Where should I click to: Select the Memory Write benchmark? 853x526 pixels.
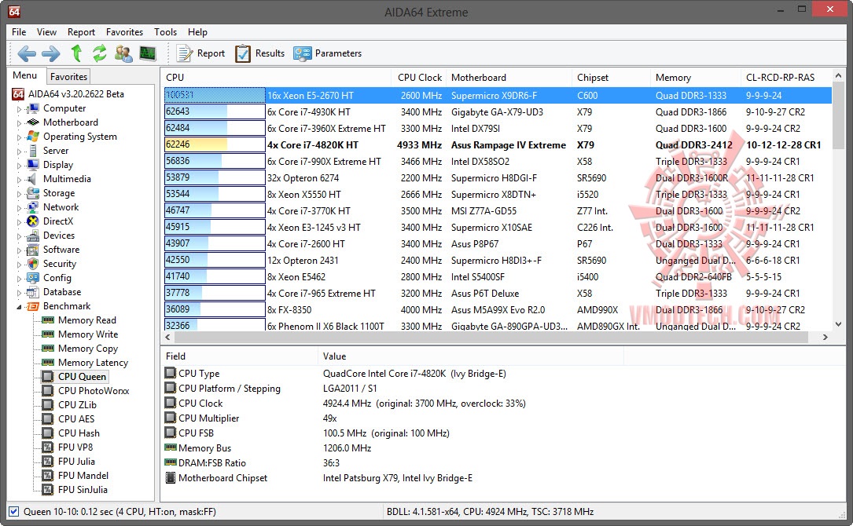[88, 334]
